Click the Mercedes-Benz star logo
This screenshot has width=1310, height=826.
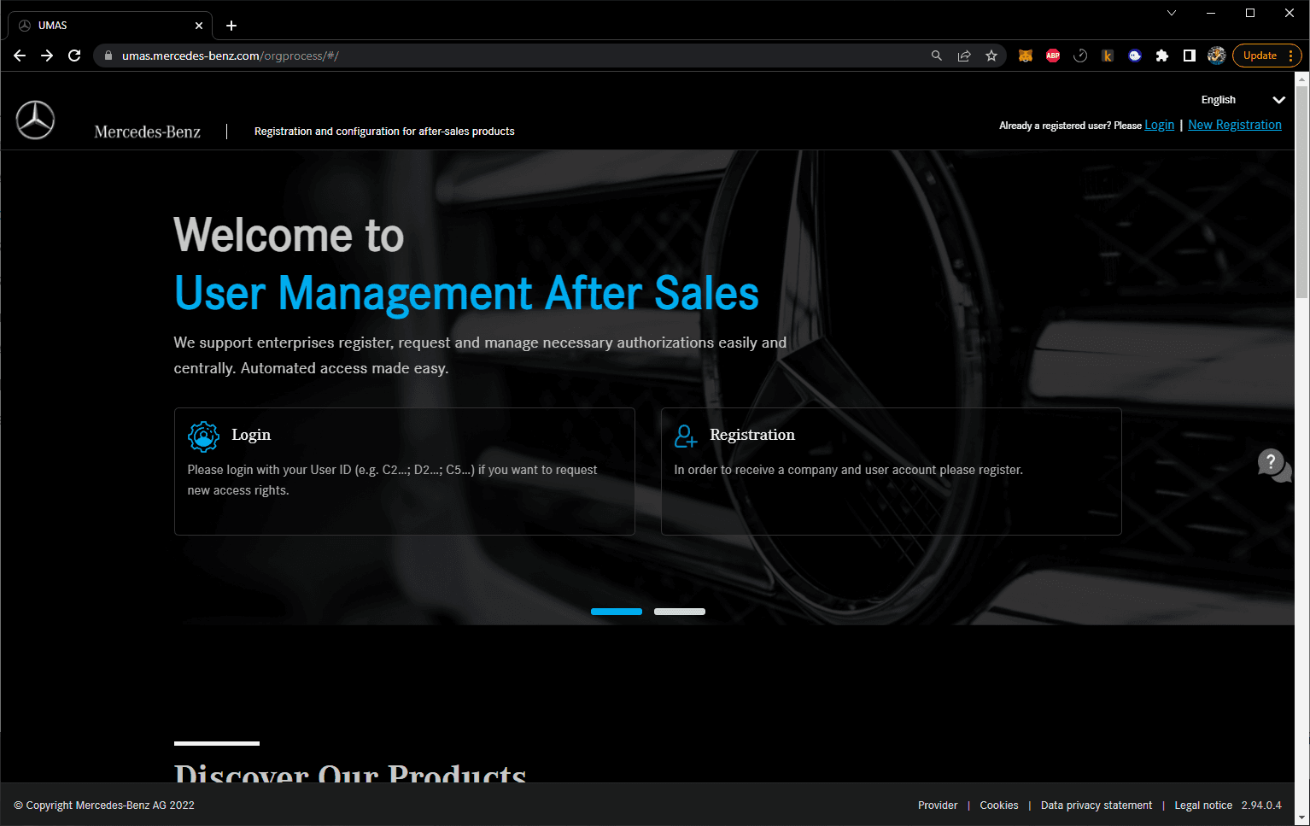coord(35,120)
